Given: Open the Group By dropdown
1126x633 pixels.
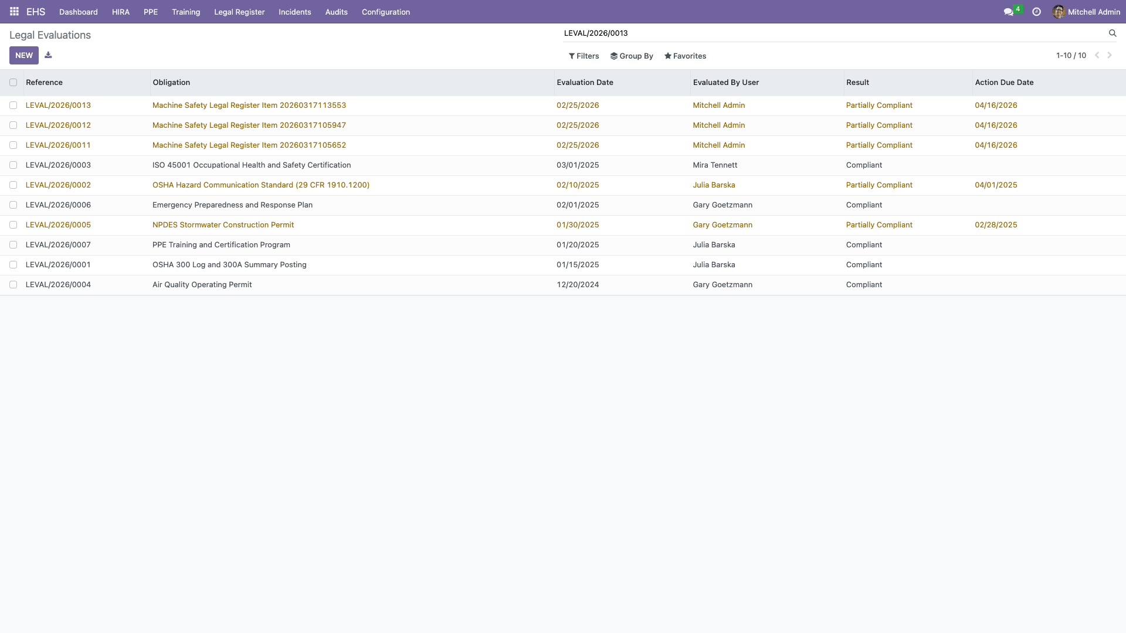Looking at the screenshot, I should point(632,56).
